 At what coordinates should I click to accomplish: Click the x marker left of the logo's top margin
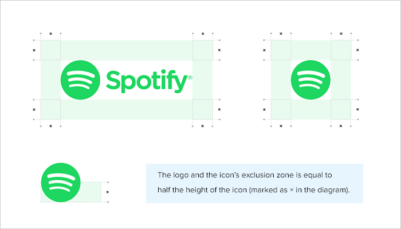coord(34,50)
